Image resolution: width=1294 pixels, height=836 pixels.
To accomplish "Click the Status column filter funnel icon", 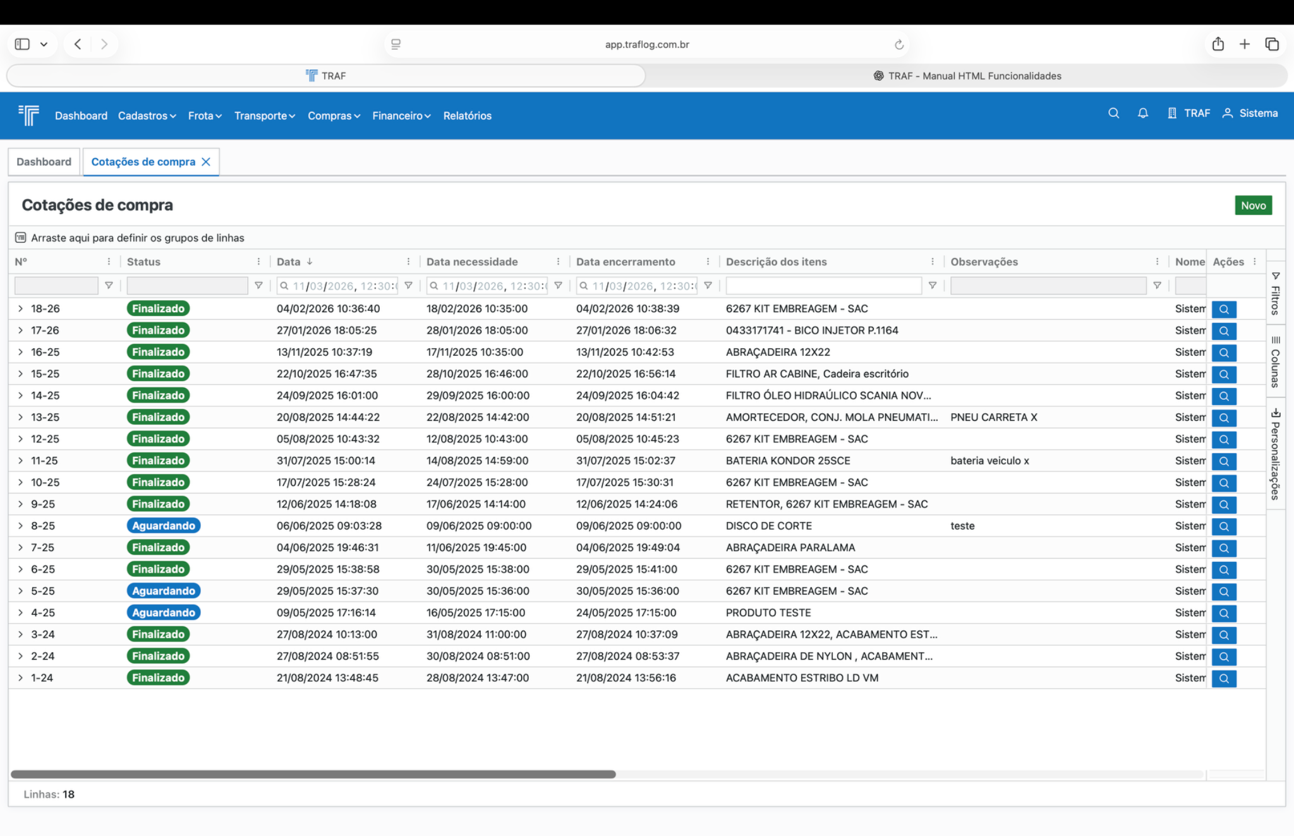I will pyautogui.click(x=258, y=286).
